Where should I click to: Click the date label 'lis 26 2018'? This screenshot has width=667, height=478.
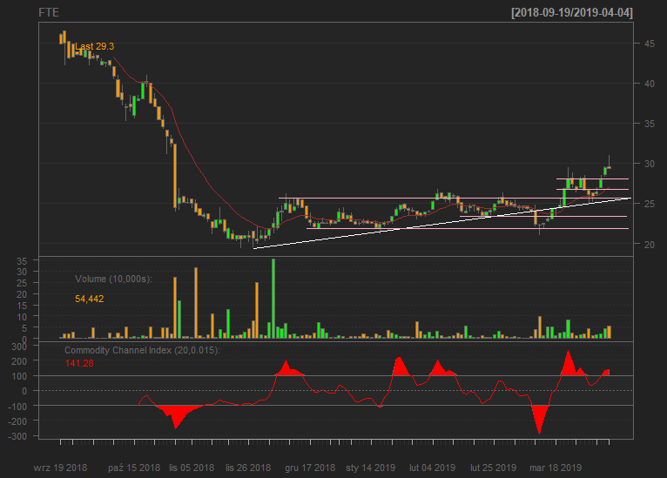248,468
